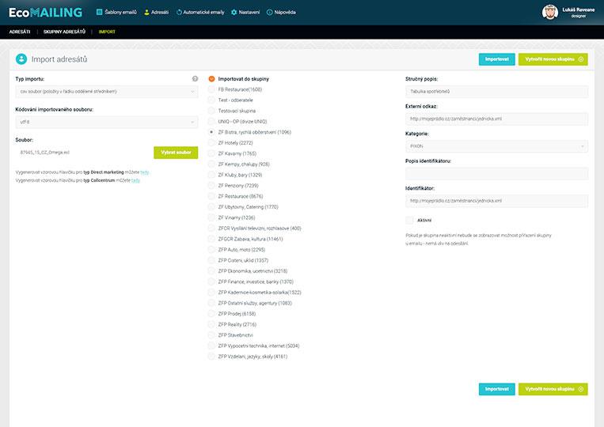Click the help question mark beside Typ importu
The height and width of the screenshot is (427, 604).
195,79
